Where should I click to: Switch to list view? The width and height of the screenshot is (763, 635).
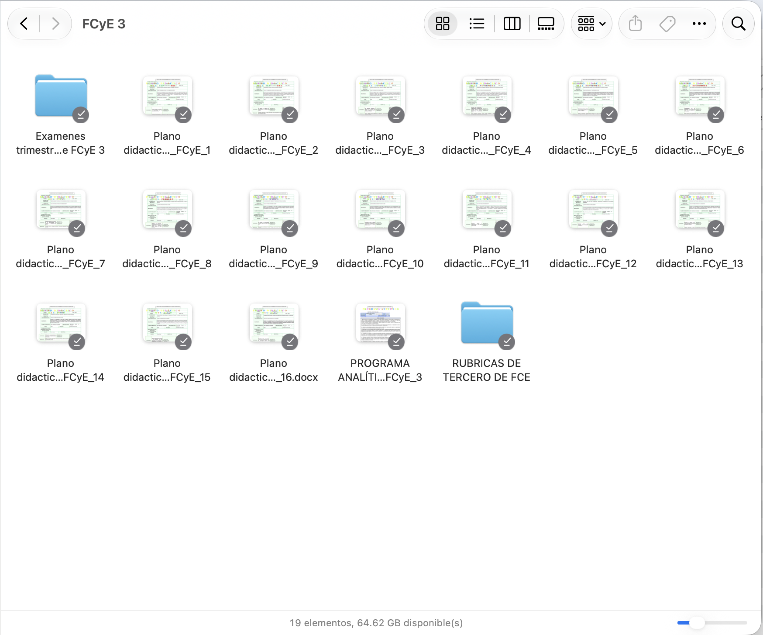click(x=477, y=24)
